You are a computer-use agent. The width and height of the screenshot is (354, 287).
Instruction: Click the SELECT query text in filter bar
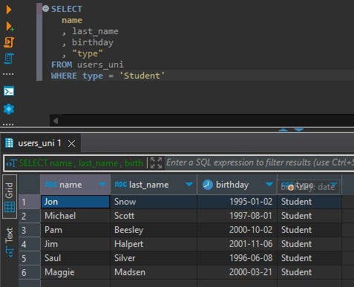click(81, 163)
